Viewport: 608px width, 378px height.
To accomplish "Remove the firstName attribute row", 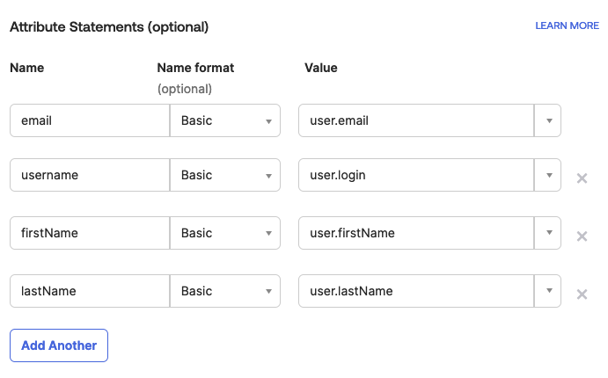I will 581,236.
